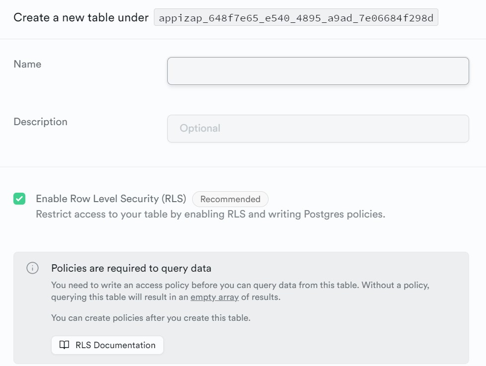Click the You can create policies after text
Screen dimensions: 486x366
point(150,318)
